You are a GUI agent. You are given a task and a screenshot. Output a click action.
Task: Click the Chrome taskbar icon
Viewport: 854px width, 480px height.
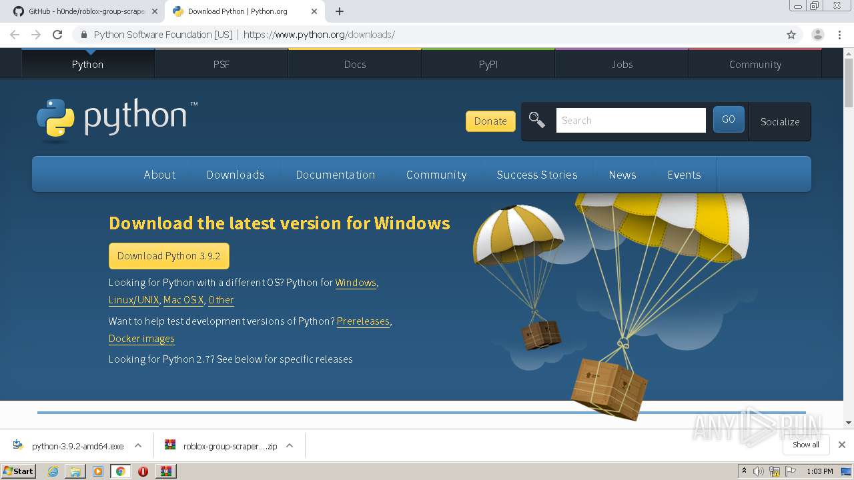[120, 471]
